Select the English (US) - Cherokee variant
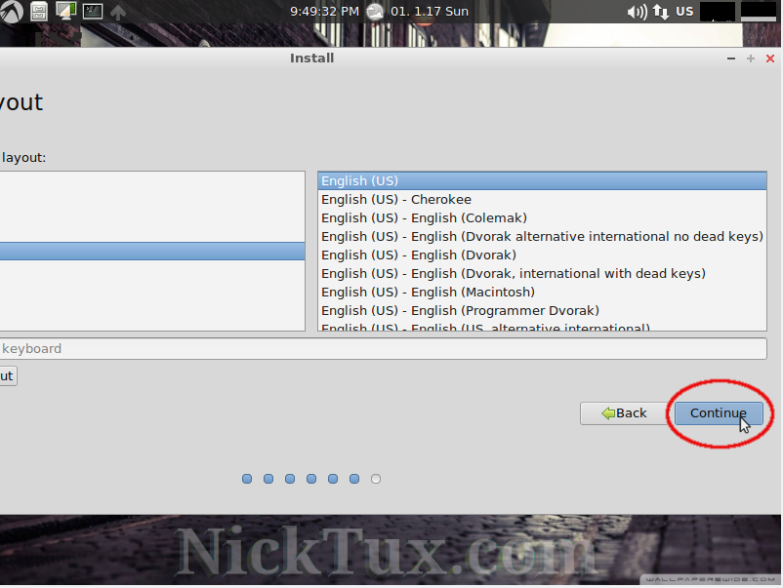Image resolution: width=783 pixels, height=588 pixels. coord(396,200)
